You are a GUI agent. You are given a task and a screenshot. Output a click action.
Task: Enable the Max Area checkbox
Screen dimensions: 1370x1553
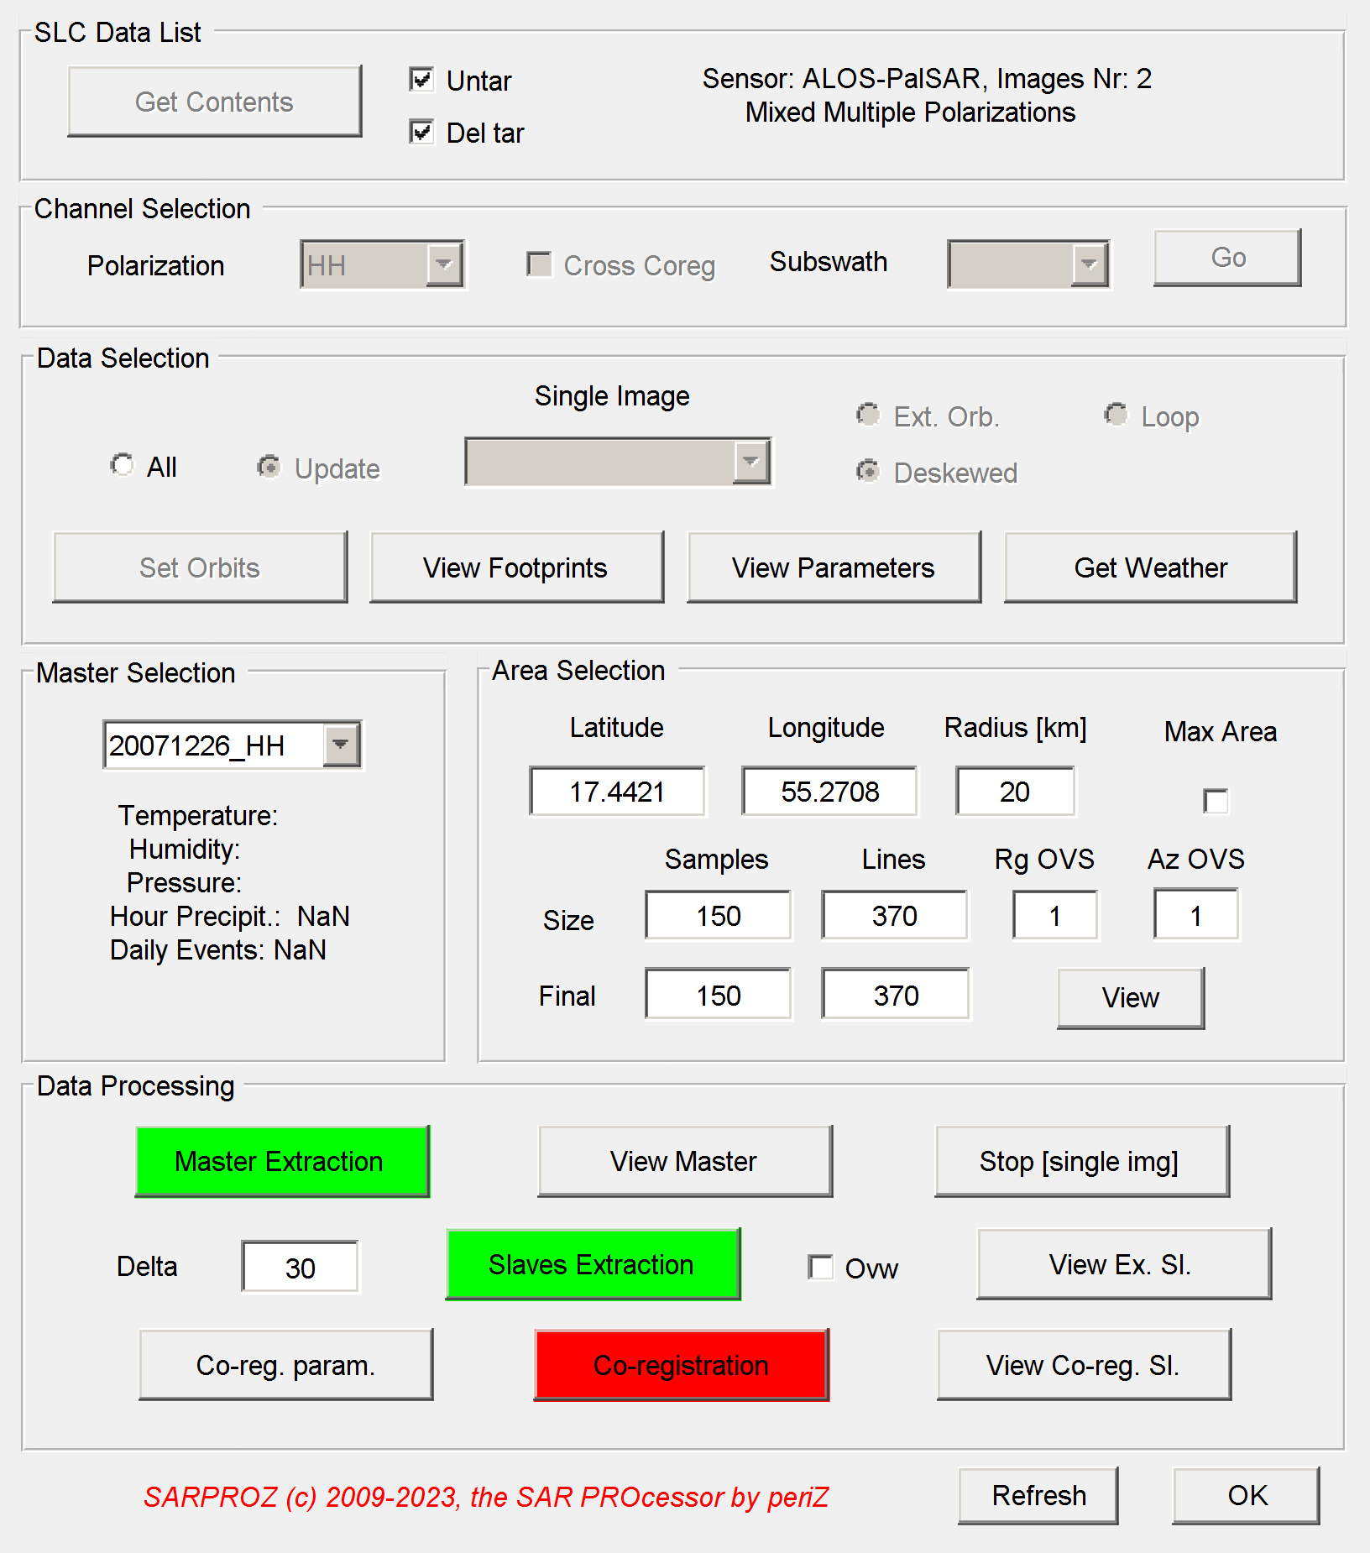click(1215, 801)
